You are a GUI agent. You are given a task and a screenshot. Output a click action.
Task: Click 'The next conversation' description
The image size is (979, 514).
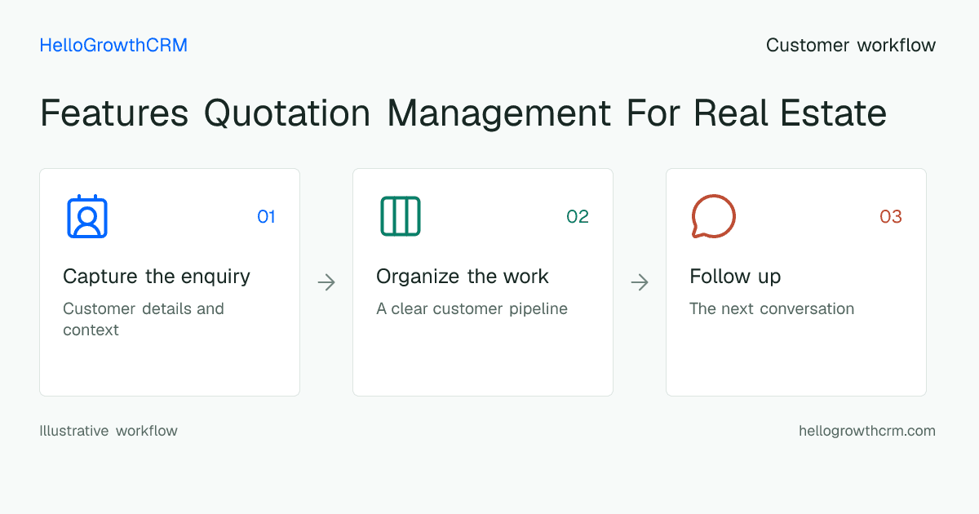(x=772, y=309)
